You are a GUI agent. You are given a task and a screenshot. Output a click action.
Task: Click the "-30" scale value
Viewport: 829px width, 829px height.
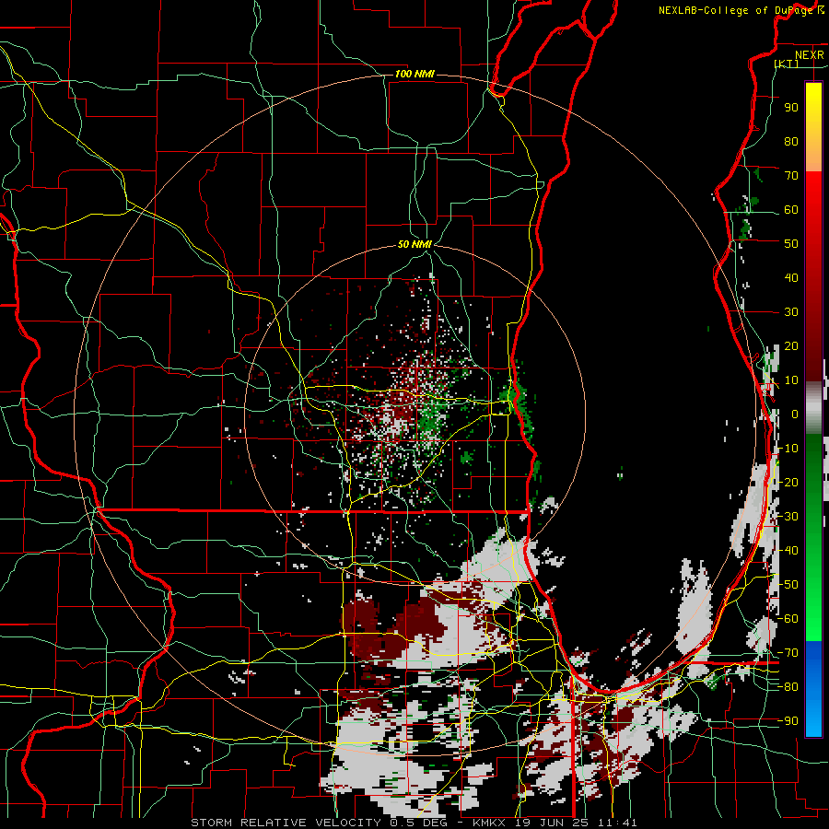(x=788, y=517)
